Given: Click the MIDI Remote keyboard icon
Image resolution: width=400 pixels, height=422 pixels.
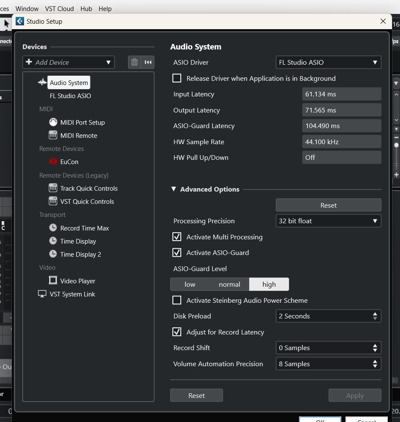Looking at the screenshot, I should (x=53, y=135).
